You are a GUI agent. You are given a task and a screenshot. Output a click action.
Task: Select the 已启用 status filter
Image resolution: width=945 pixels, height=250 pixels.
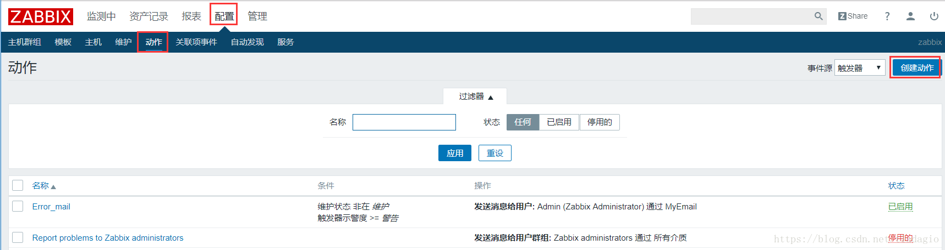point(559,122)
